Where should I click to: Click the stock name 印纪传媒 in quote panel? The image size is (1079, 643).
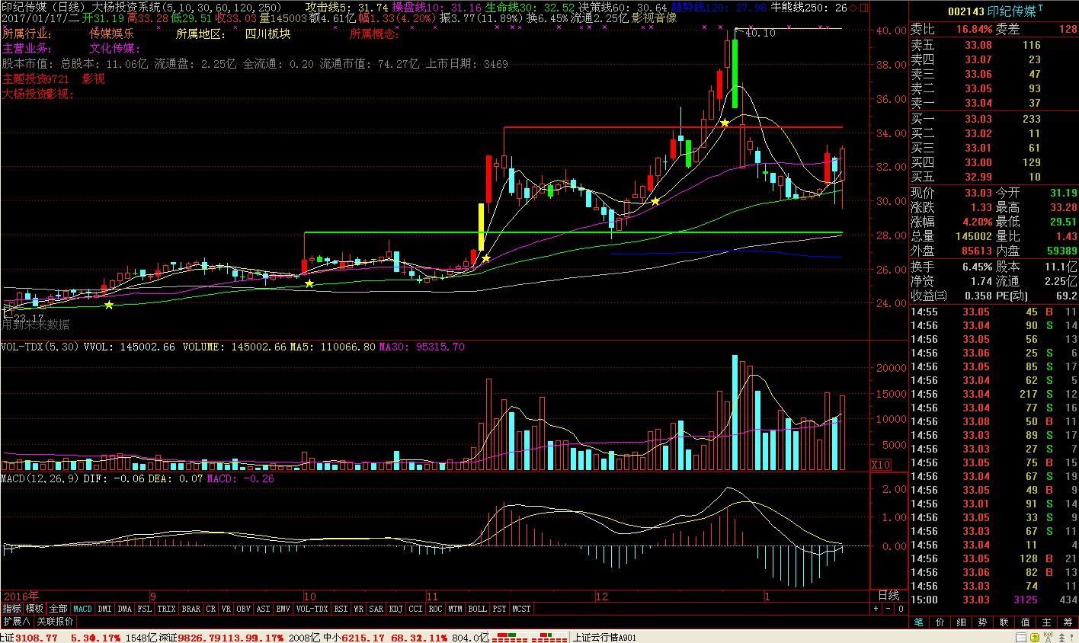pyautogui.click(x=1011, y=11)
